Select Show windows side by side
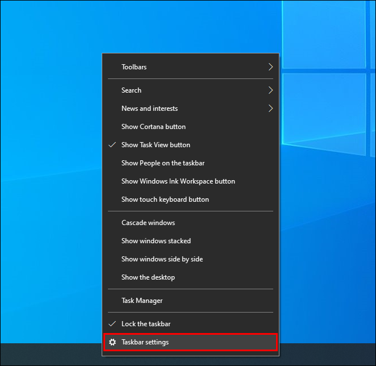 [162, 259]
